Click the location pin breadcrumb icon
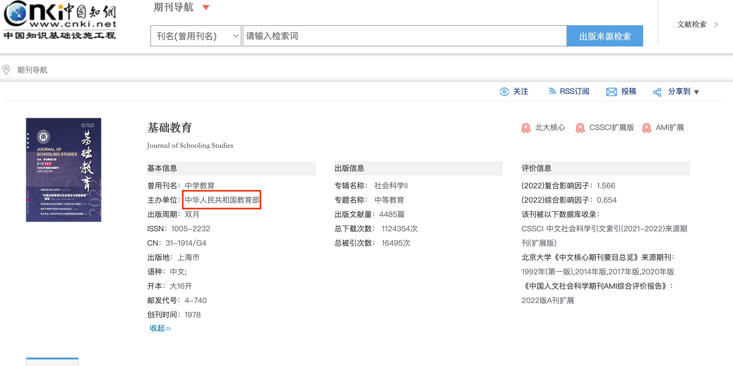Viewport: 733px width, 366px height. 6,70
